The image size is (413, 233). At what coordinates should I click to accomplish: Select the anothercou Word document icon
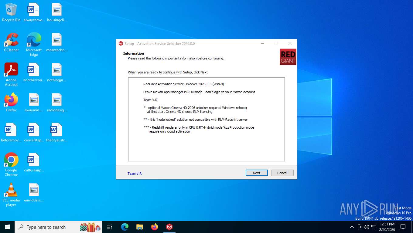point(34,73)
